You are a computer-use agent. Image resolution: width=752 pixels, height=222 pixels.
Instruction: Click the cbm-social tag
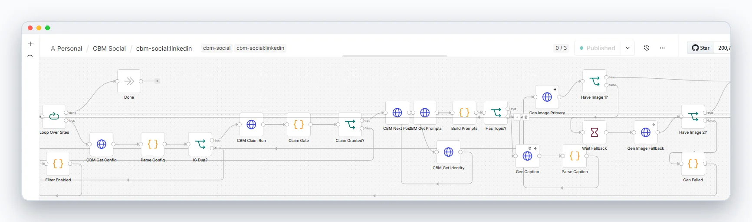[217, 48]
